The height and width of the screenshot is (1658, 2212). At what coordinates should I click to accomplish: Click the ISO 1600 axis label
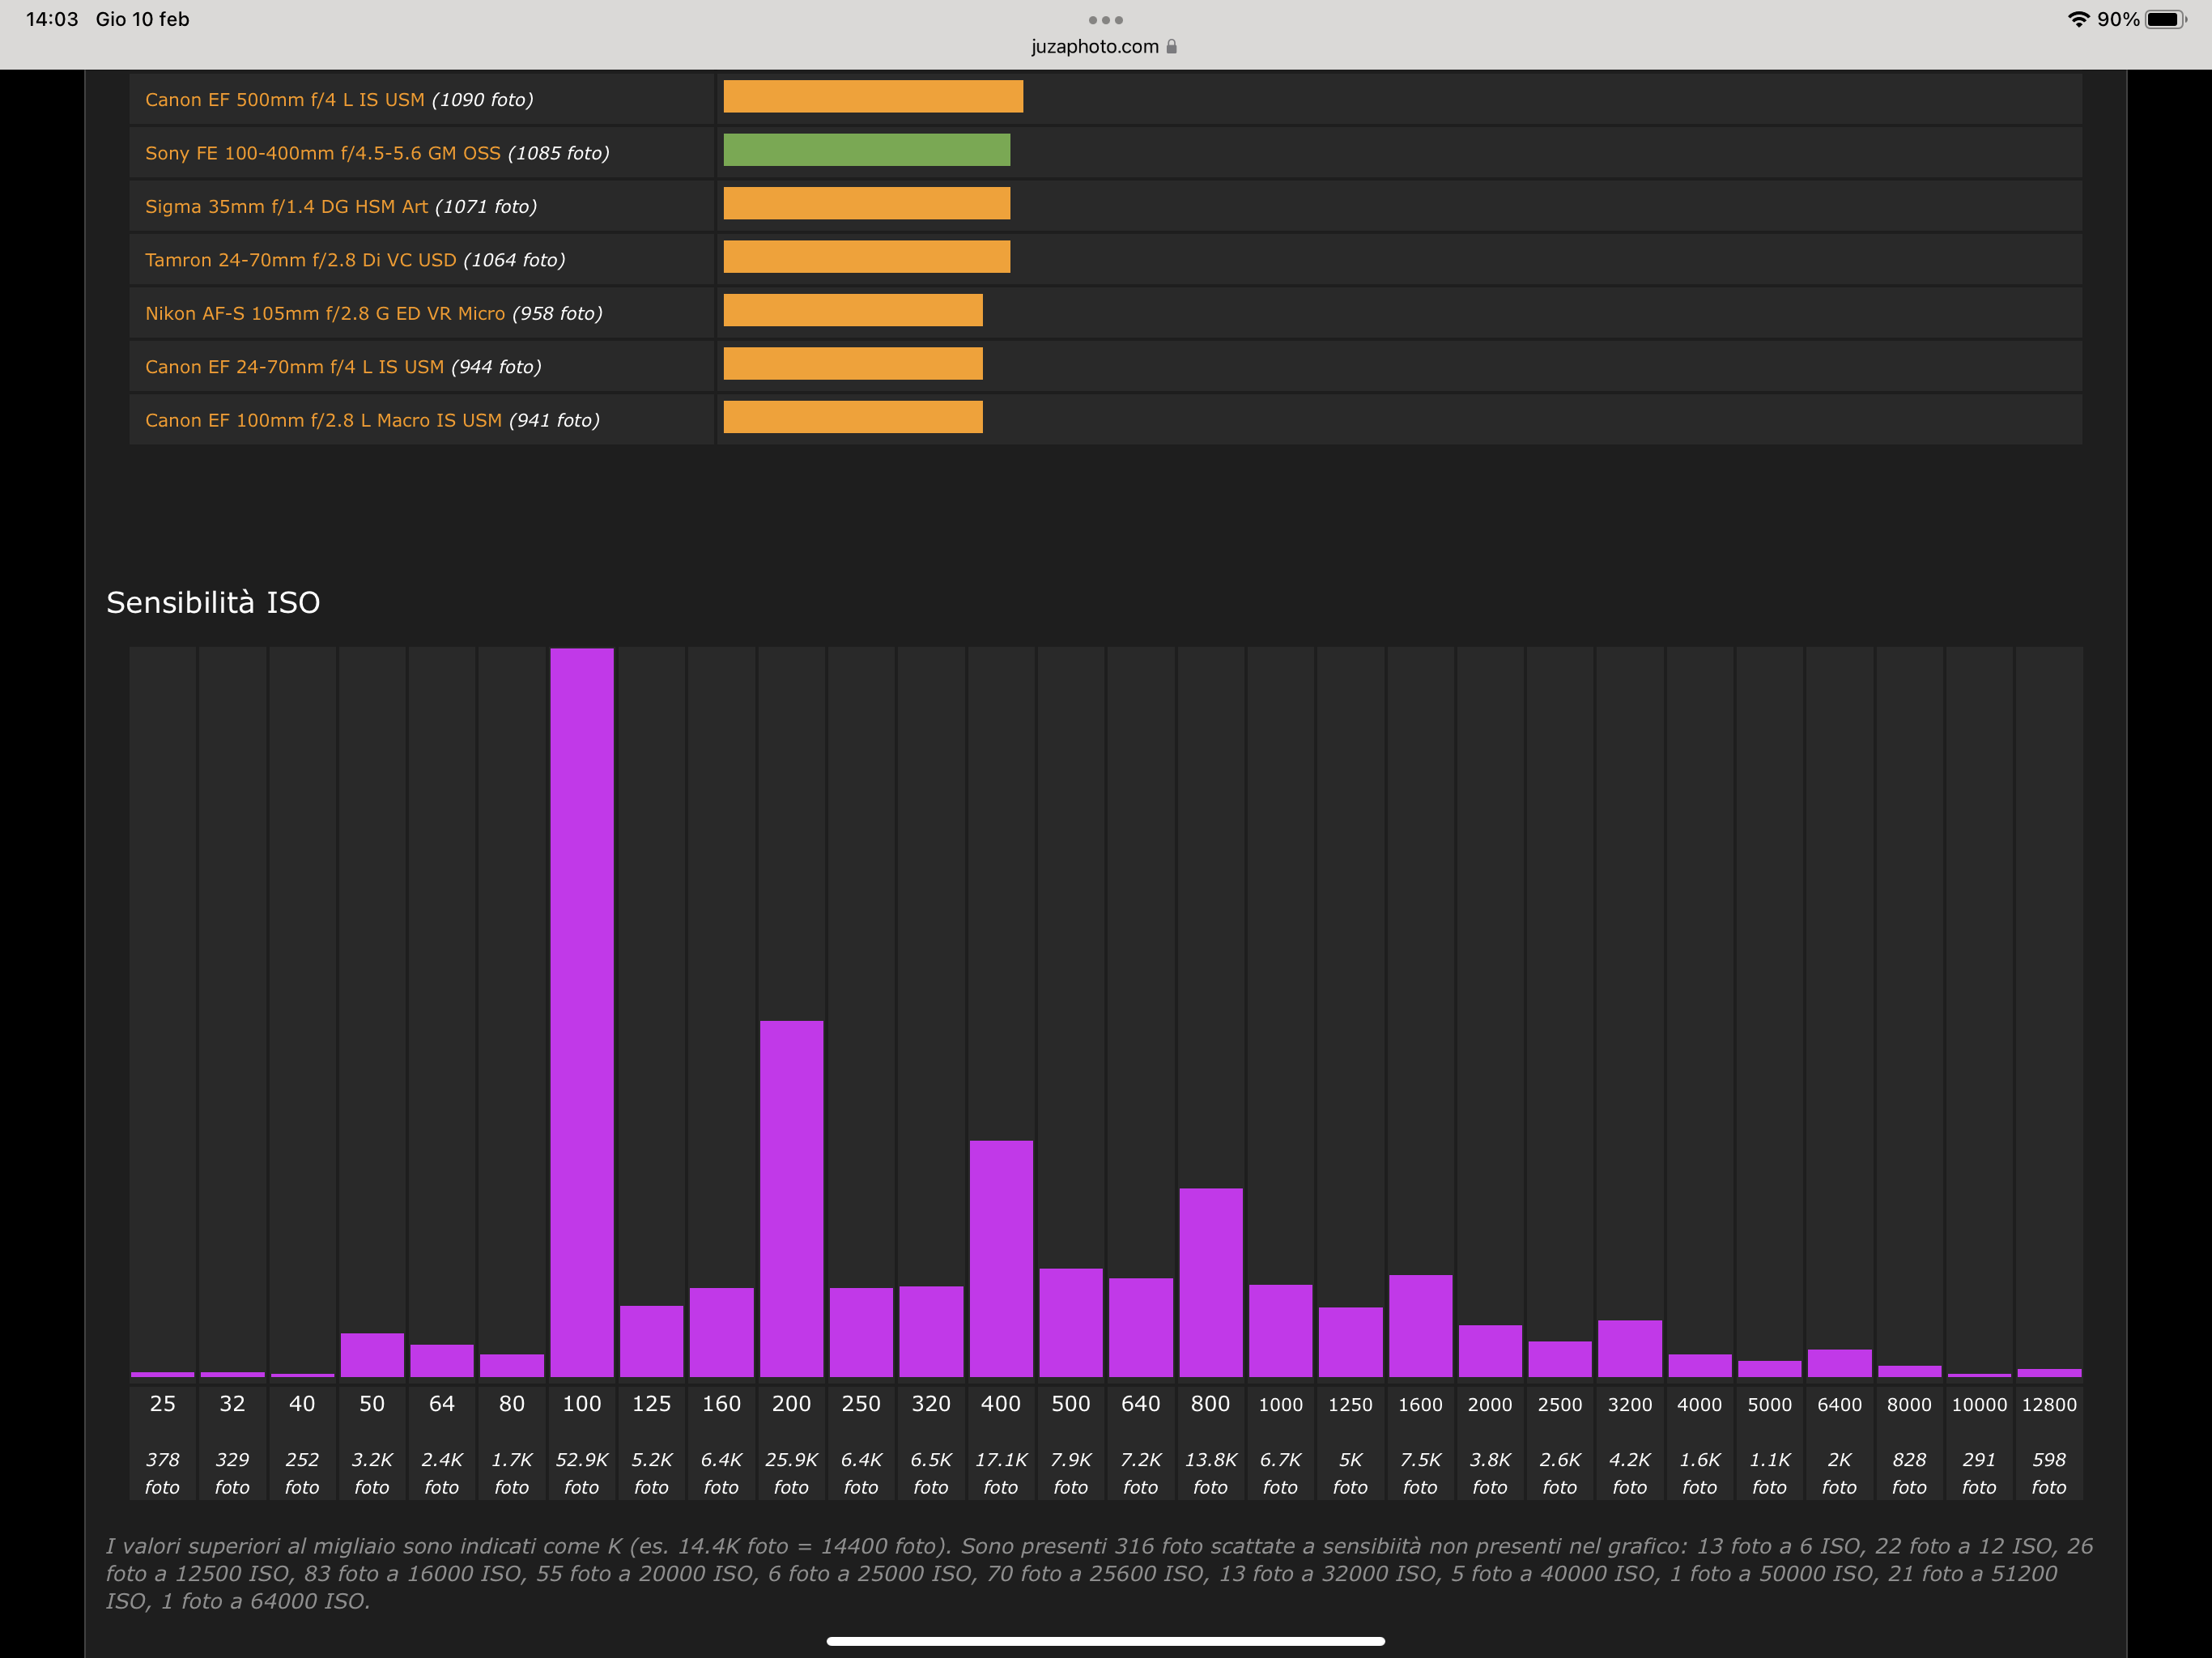click(1419, 1405)
